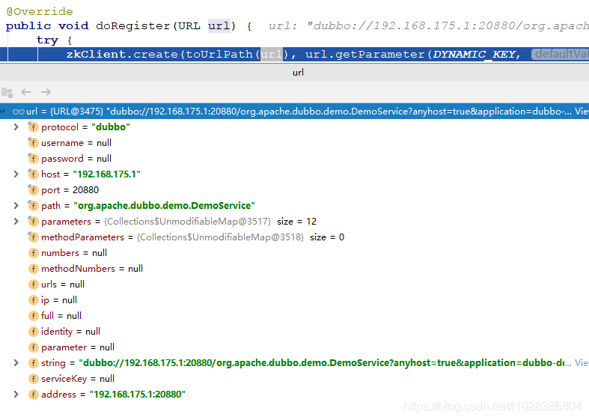Select the urls = null row
Screen dimensions: 589x420
pyautogui.click(x=295, y=284)
